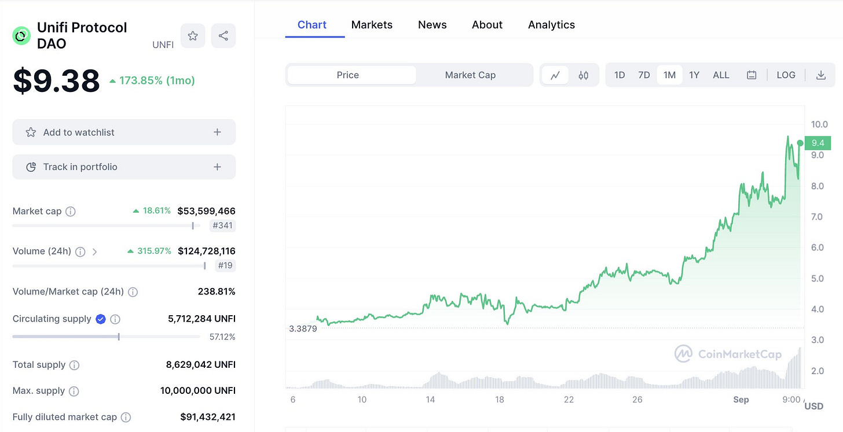Open the share options icon
843x432 pixels.
coord(223,36)
